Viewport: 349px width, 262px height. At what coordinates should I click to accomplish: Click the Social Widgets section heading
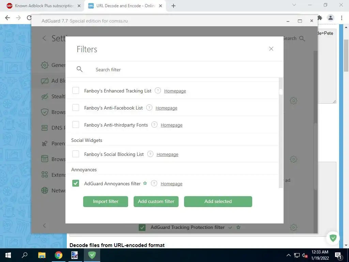click(87, 140)
